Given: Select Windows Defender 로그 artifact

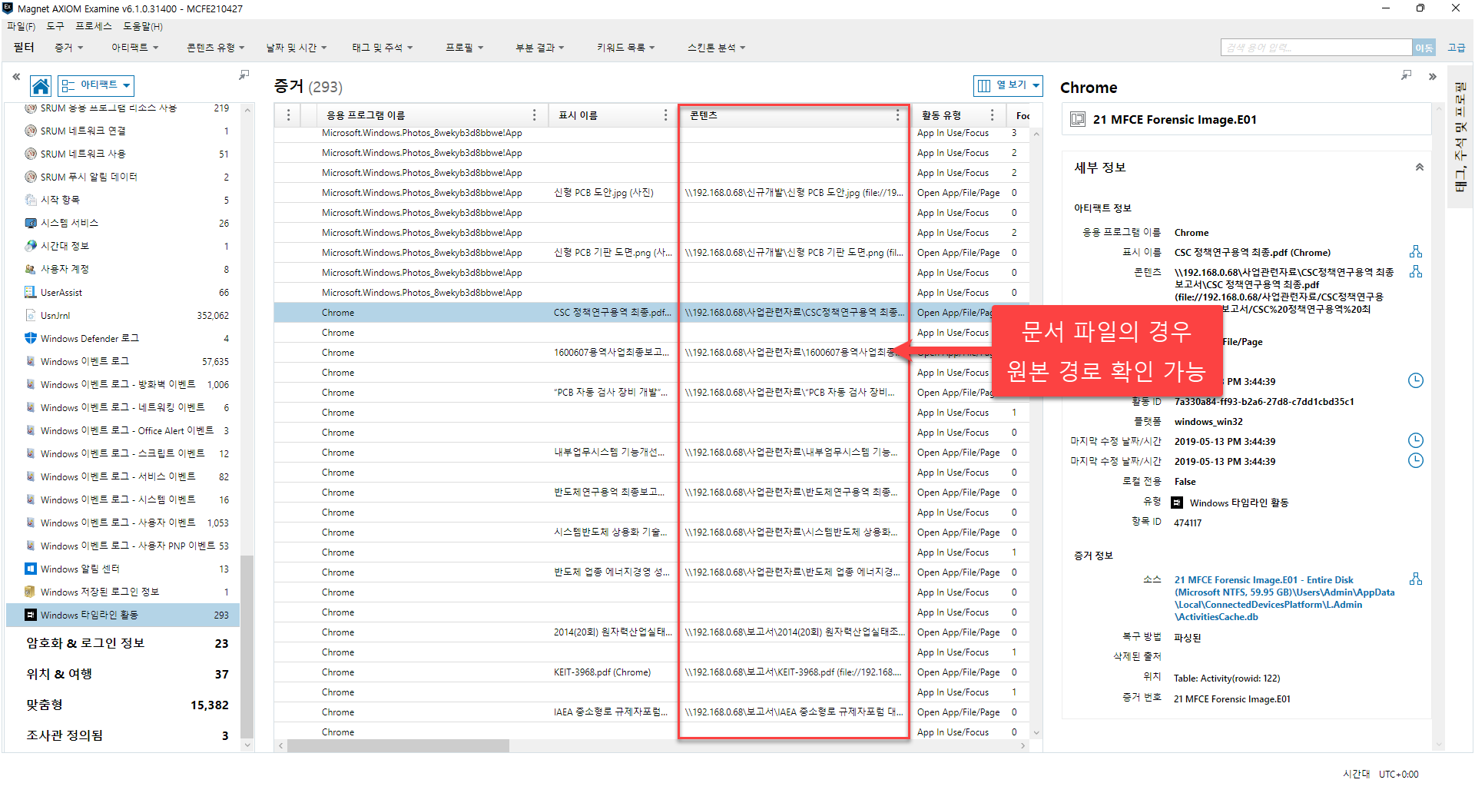Looking at the screenshot, I should coord(89,338).
